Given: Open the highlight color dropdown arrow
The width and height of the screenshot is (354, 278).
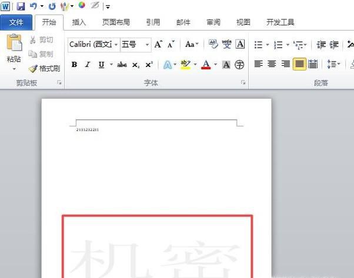Looking at the screenshot, I should pos(195,65).
